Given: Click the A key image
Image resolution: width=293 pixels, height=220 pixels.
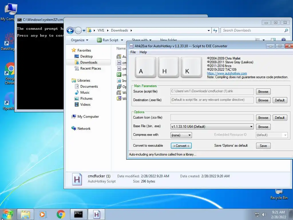Looking at the screenshot, I should [x=145, y=67].
